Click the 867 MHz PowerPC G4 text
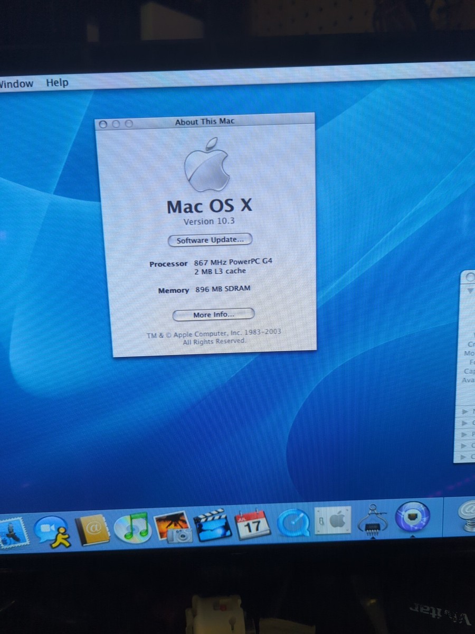The width and height of the screenshot is (475, 634). 233,262
